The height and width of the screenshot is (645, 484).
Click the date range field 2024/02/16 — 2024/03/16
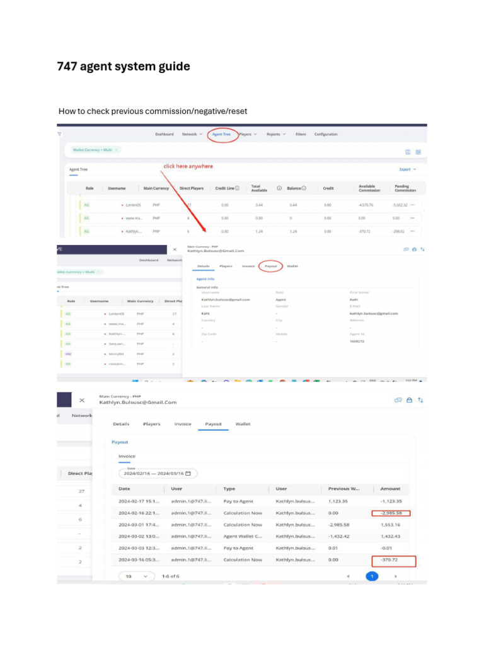158,474
